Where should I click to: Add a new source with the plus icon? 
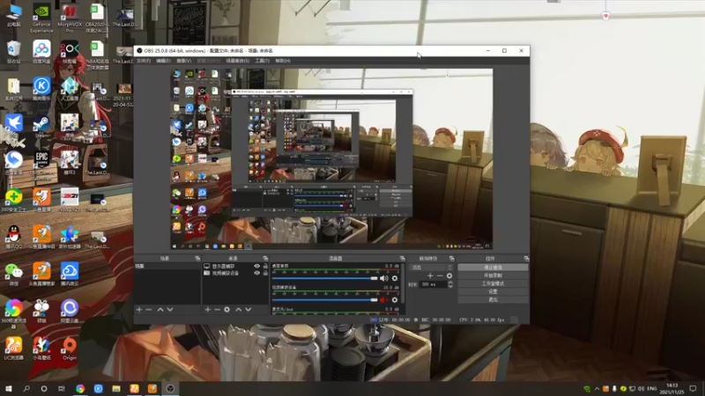pyautogui.click(x=207, y=310)
